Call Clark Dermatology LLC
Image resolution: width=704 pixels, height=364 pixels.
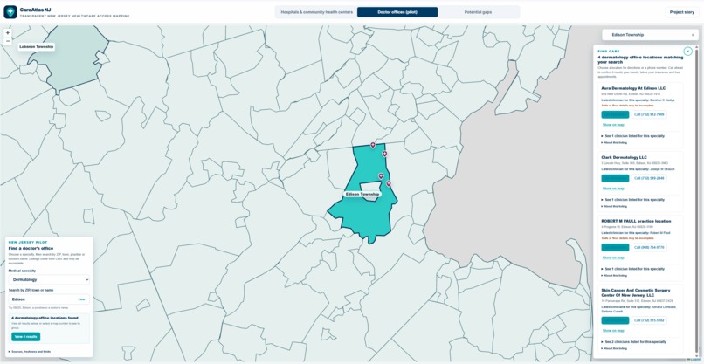(x=649, y=178)
